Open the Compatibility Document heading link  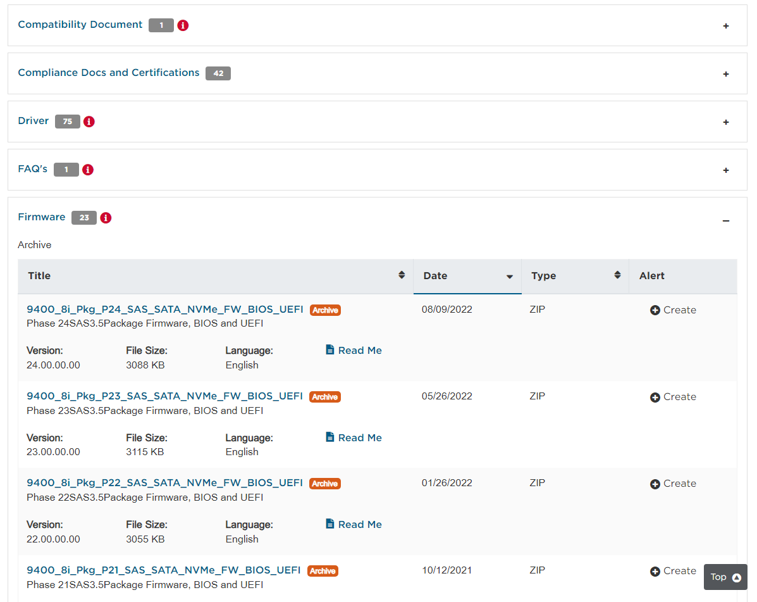pyautogui.click(x=80, y=25)
